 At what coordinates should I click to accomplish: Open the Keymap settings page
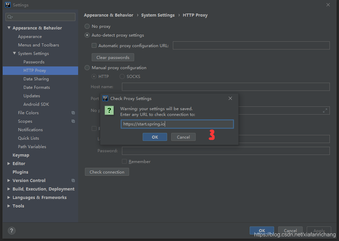click(x=21, y=155)
